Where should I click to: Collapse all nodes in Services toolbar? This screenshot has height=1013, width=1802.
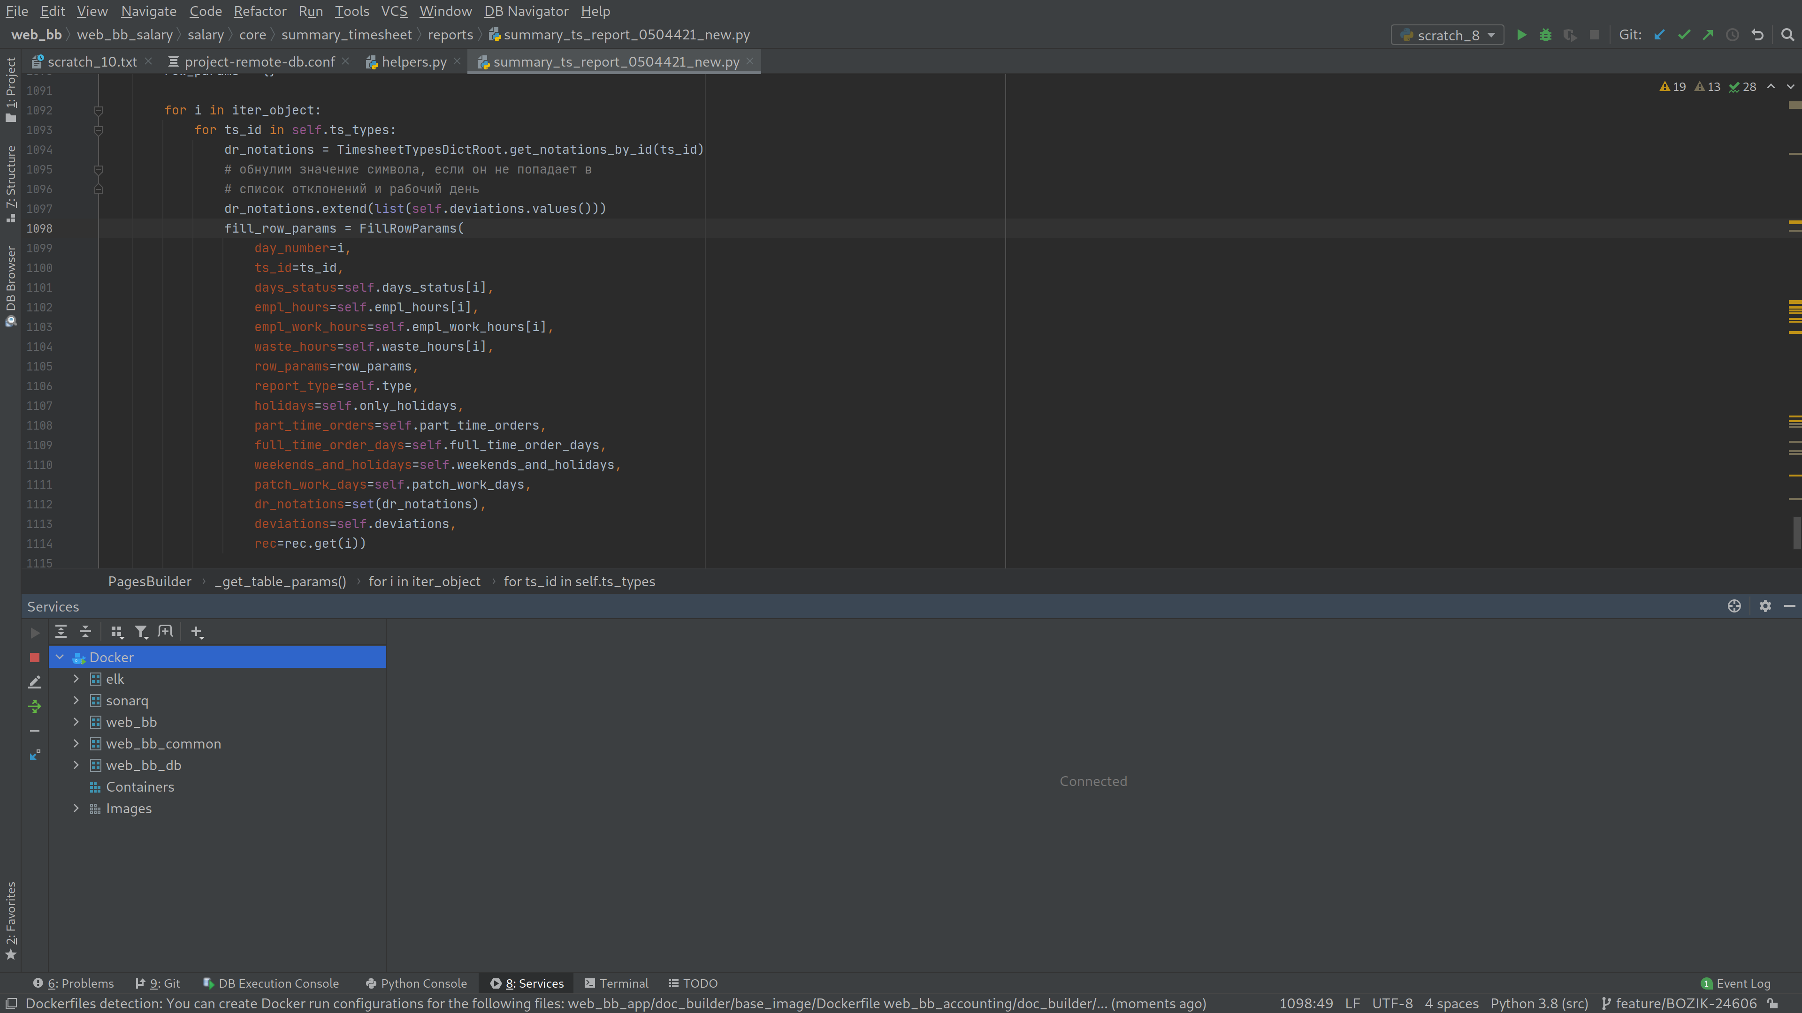pos(85,631)
